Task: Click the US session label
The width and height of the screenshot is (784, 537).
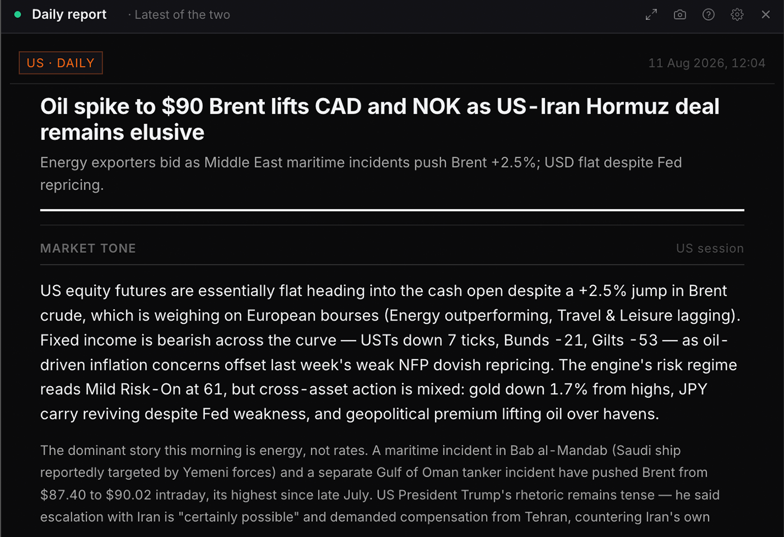Action: click(x=710, y=248)
